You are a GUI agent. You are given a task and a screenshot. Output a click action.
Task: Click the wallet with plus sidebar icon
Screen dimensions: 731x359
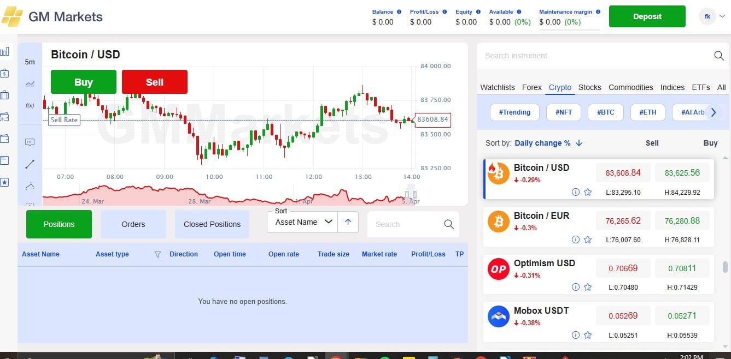(4, 117)
